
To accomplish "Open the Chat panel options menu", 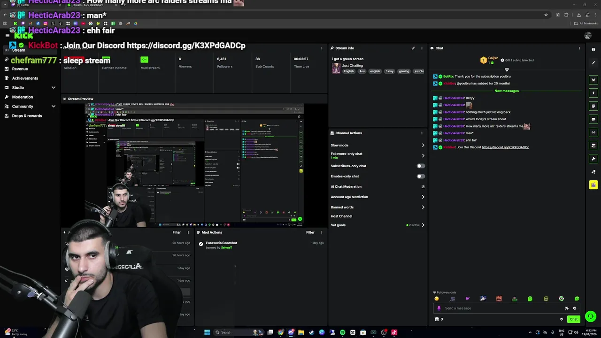I will click(579, 48).
